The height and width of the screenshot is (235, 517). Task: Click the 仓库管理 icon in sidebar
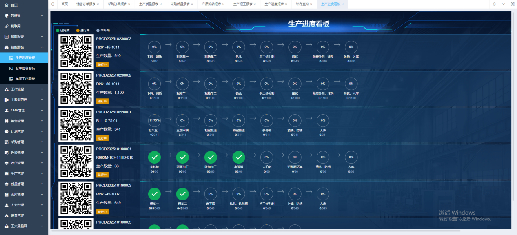[x=7, y=195]
